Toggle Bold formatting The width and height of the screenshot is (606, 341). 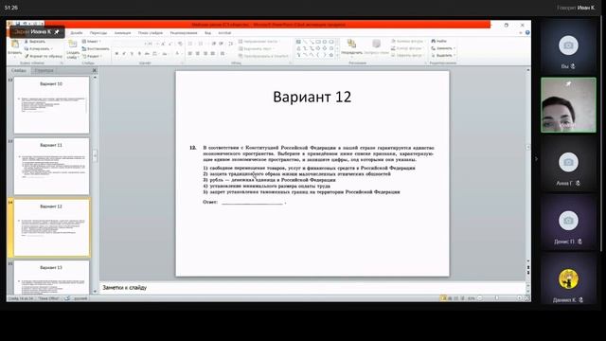point(116,53)
